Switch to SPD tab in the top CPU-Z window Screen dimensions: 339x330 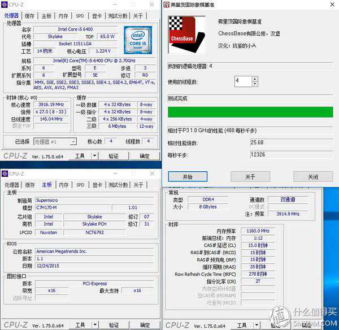click(80, 16)
